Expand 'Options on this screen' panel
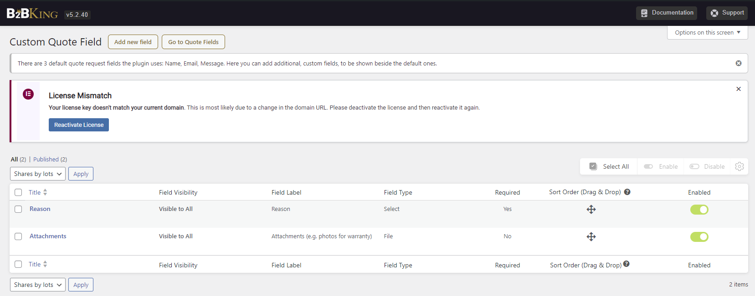 pos(708,32)
